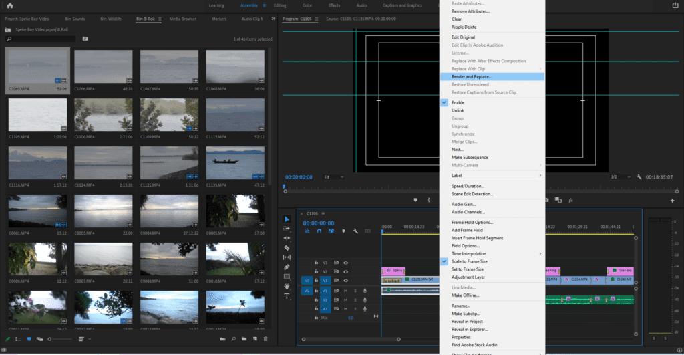684x355 pixels.
Task: Enable voice-over record on A1
Action: click(365, 291)
